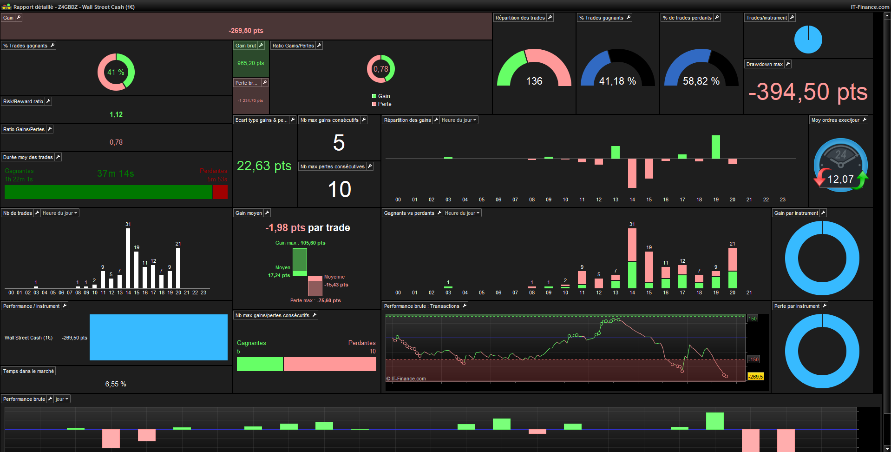Open the Perte par instrument wrench
The height and width of the screenshot is (452, 891).
825,306
